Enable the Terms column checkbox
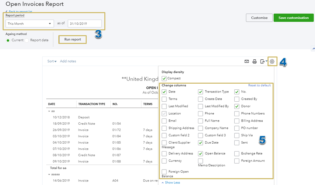 (164, 99)
